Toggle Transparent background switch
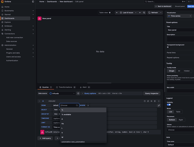The image size is (194, 147). point(169,47)
